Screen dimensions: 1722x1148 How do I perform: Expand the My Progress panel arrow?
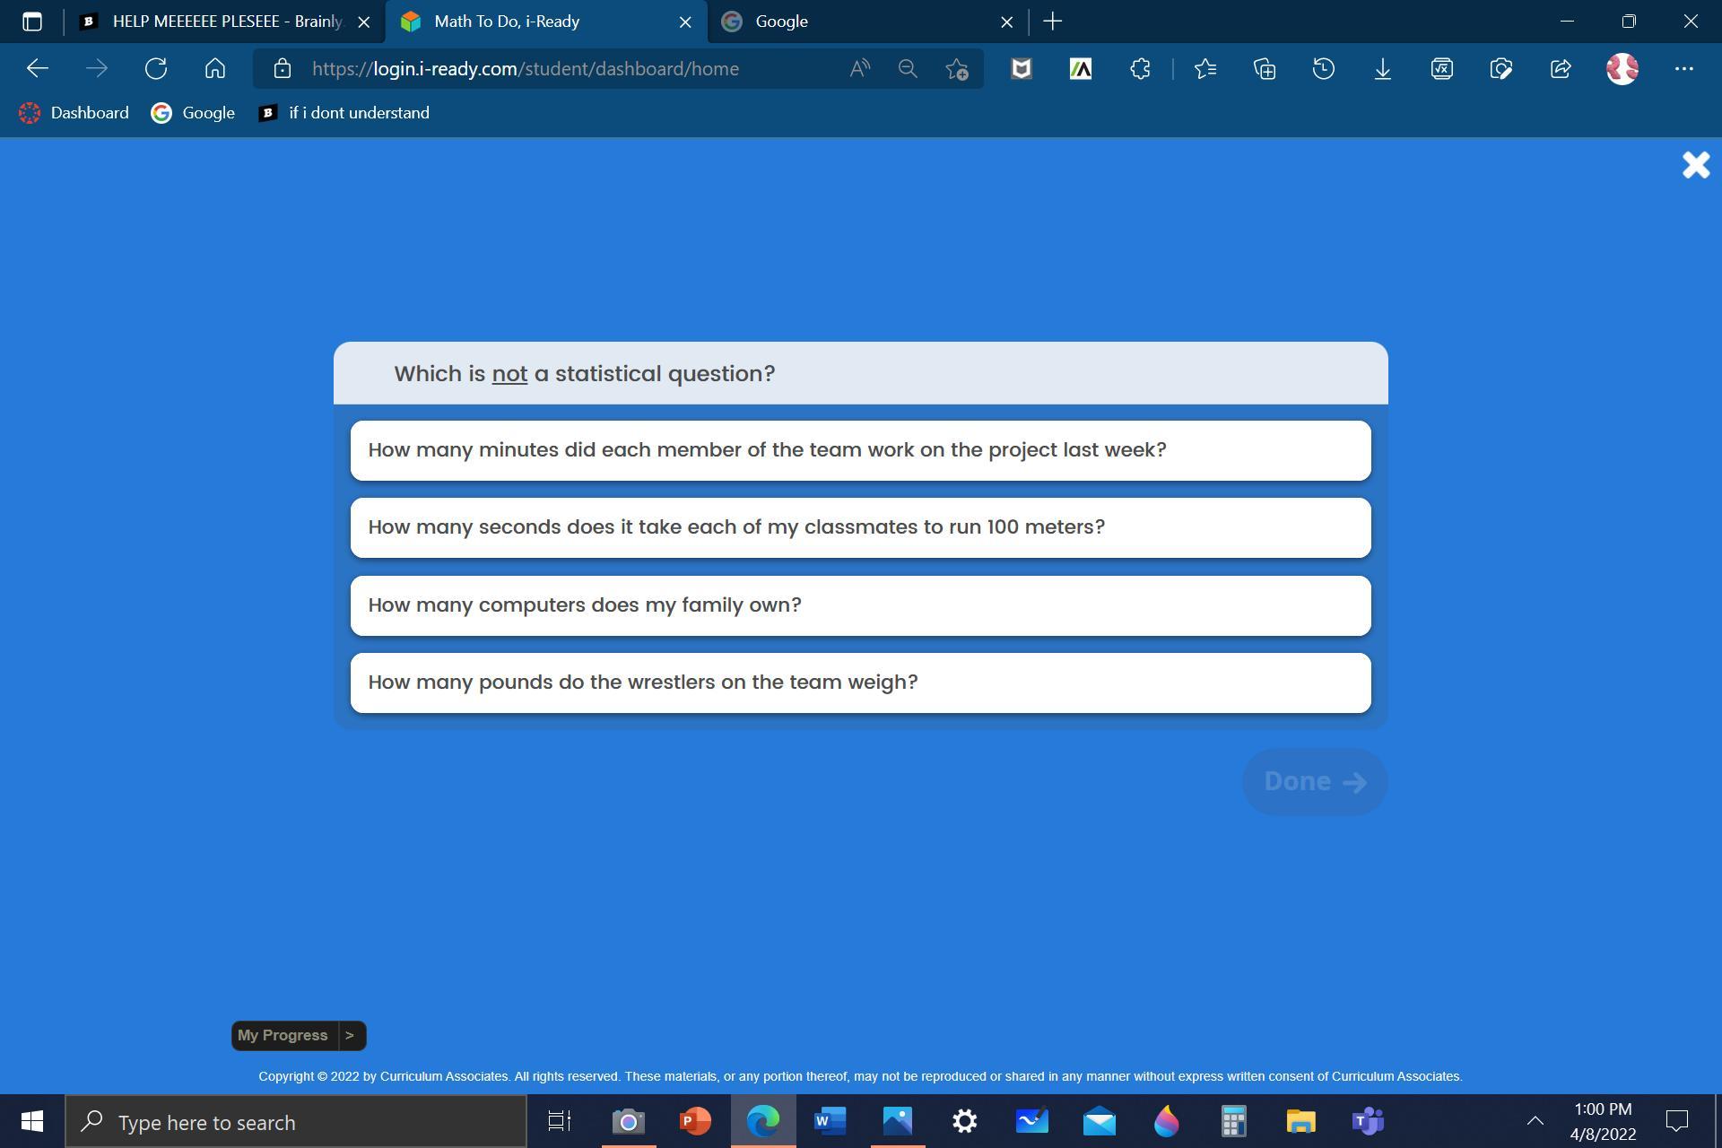coord(350,1035)
